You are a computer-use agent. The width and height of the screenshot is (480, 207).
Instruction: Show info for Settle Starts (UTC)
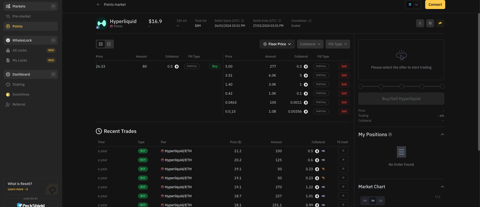click(x=243, y=21)
